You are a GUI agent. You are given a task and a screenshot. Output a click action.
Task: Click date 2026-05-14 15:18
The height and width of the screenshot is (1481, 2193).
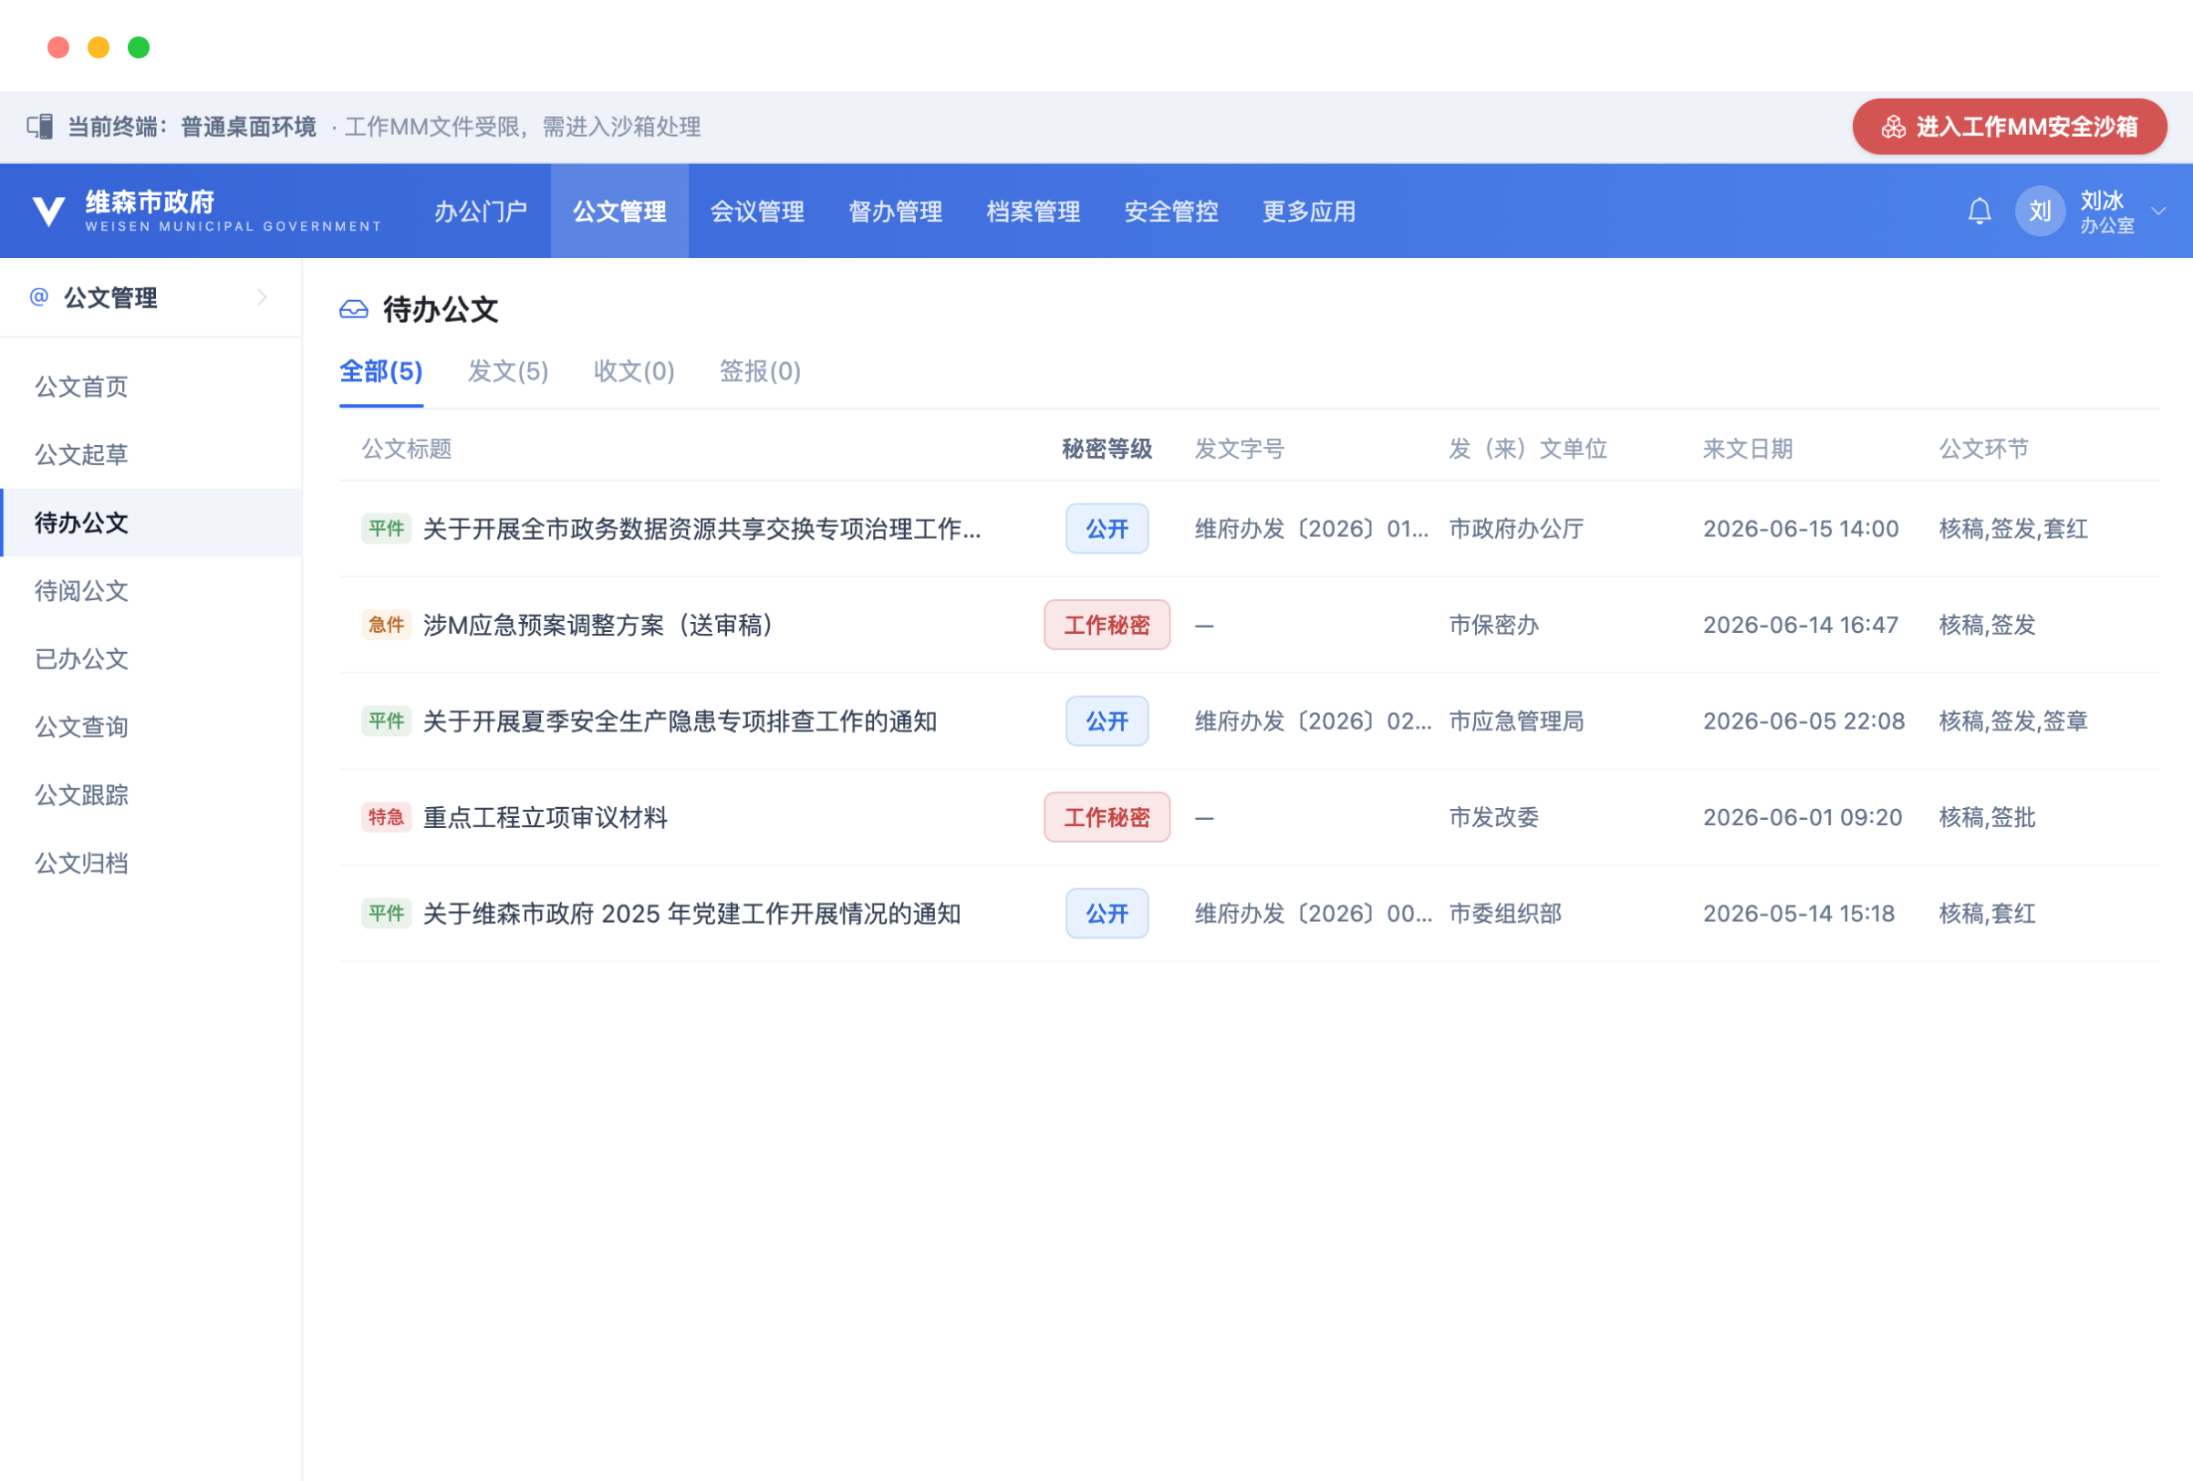[x=1799, y=913]
